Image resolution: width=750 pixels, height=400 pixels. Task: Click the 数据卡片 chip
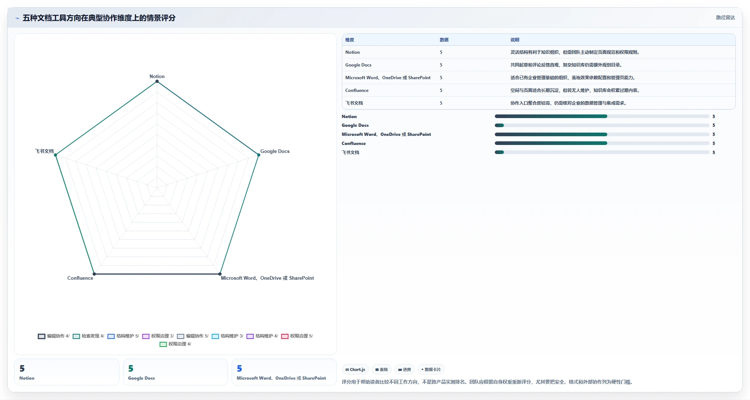(431, 369)
